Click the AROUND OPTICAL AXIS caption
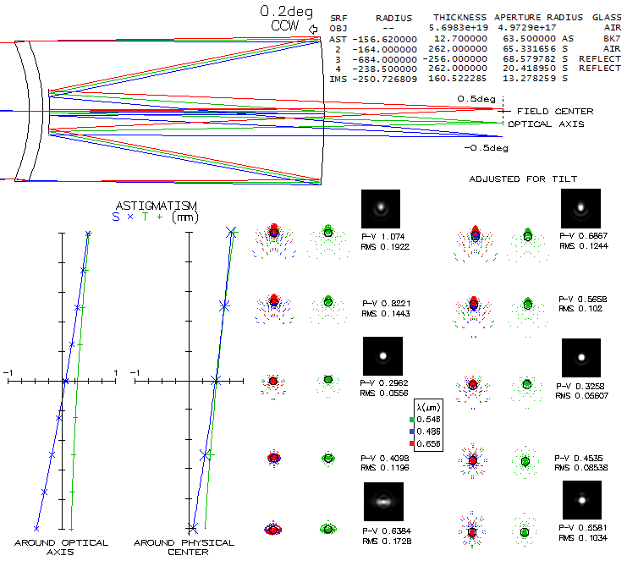This screenshot has height=561, width=627. coord(62,547)
